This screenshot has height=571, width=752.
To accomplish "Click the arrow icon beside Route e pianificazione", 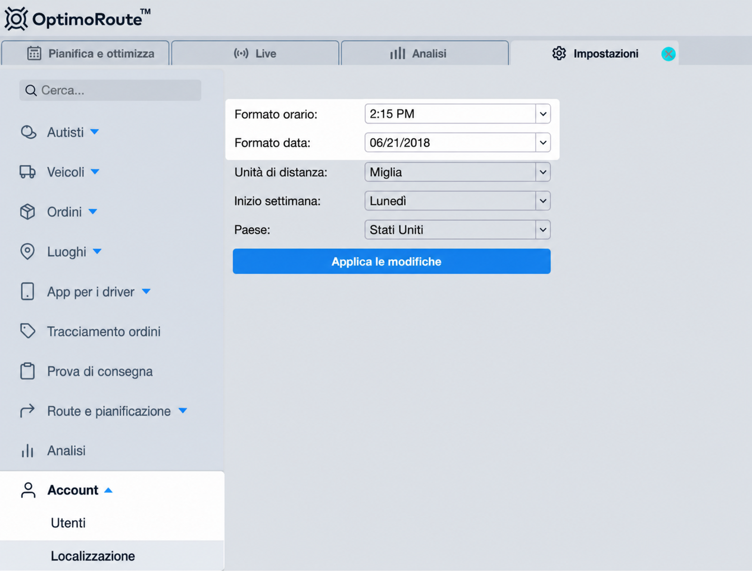I will 27,411.
